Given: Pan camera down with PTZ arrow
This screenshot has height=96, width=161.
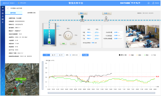Looking at the screenshot, I should (128, 46).
